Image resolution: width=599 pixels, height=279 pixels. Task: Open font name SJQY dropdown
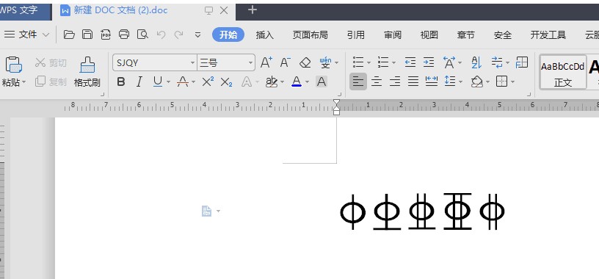[192, 62]
